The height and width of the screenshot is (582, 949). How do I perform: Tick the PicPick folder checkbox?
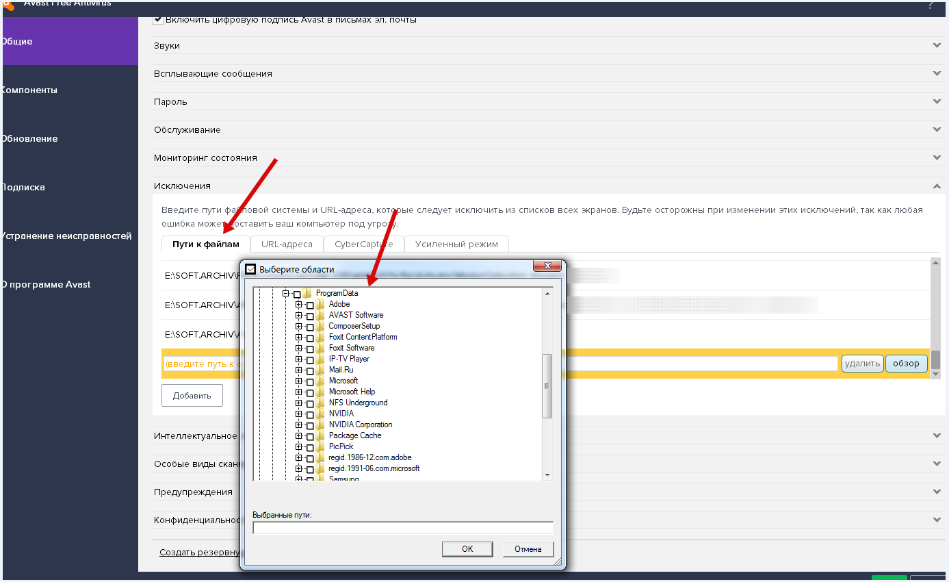pyautogui.click(x=310, y=447)
